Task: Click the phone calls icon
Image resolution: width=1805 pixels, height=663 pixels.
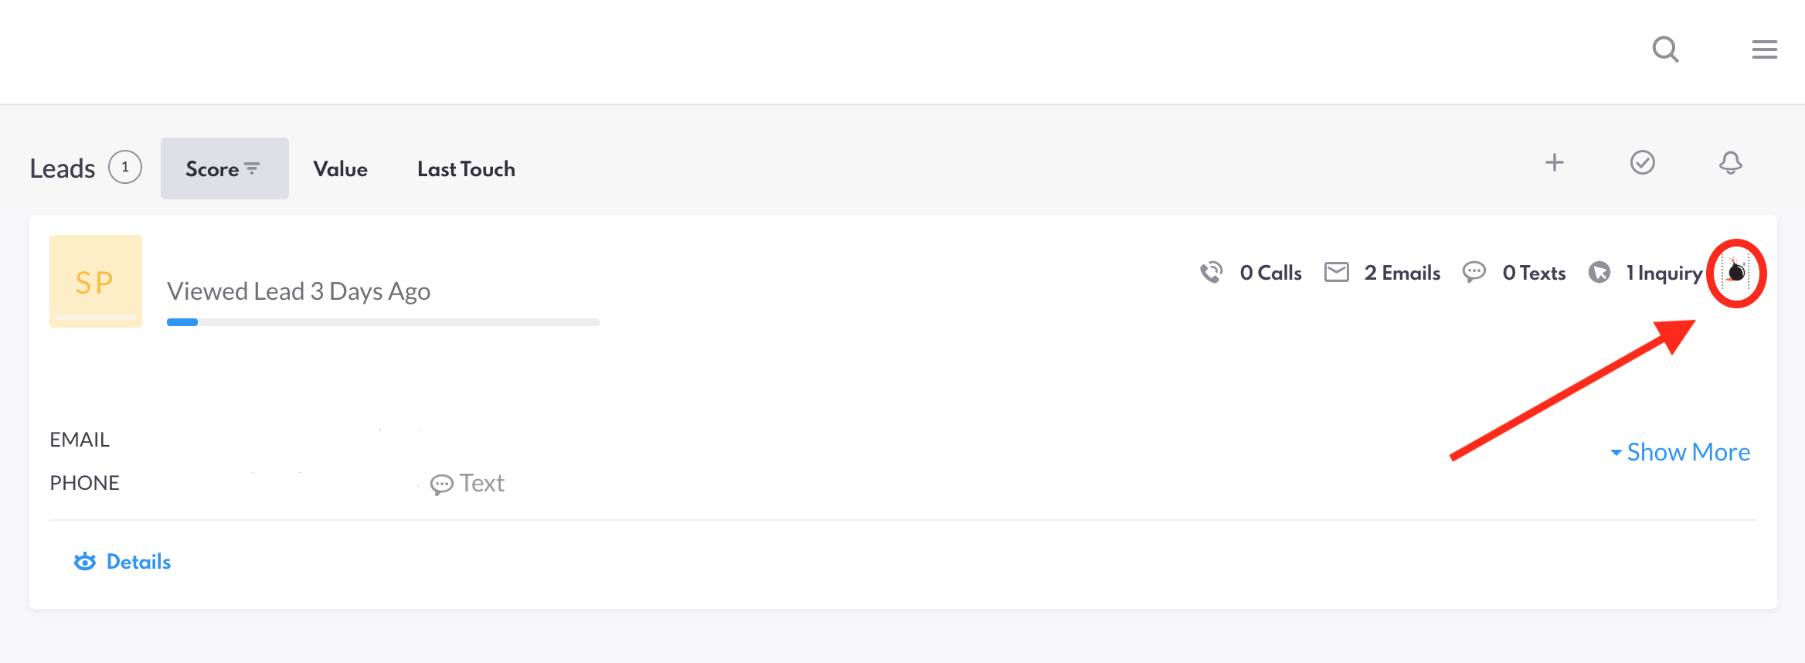Action: tap(1211, 272)
